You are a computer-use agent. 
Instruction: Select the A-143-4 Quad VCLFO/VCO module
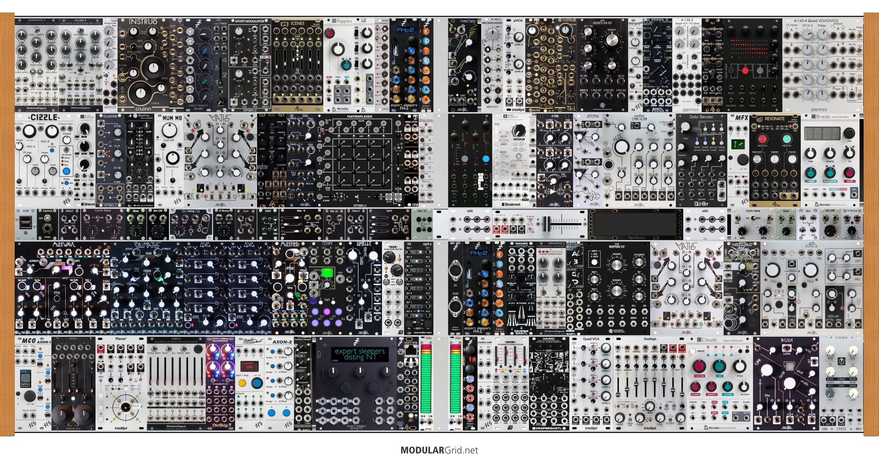(823, 65)
